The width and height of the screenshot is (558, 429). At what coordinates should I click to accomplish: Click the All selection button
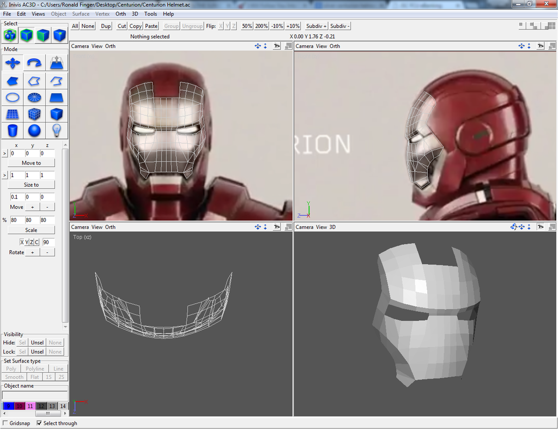coord(75,26)
